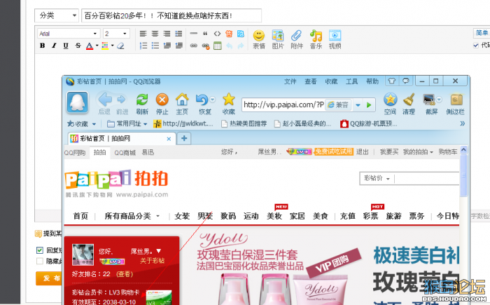This screenshot has height=305, width=490.
Task: Tick the 隐藏 checkbox below the editor
Action: [x=40, y=261]
